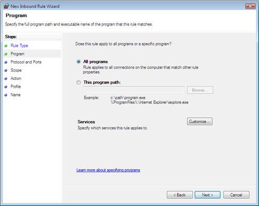Select the Program step in sidebar
Viewport: 259px width, 206px height.
pyautogui.click(x=18, y=54)
